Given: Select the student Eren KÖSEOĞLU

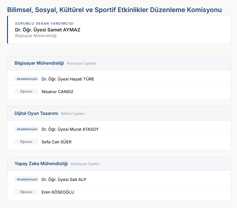Looking at the screenshot, I should [58, 192].
